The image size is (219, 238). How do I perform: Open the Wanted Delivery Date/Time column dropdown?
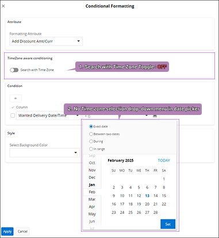tap(48, 116)
